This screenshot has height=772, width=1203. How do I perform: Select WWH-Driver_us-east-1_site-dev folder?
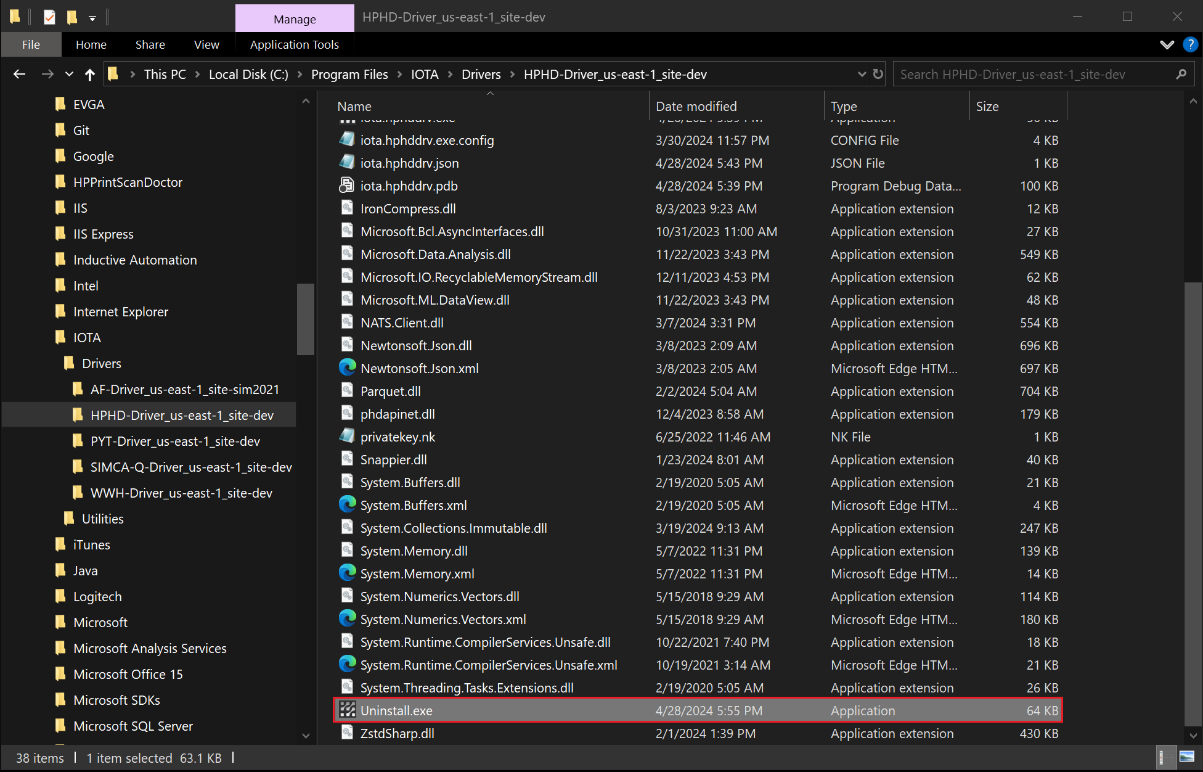tap(181, 493)
